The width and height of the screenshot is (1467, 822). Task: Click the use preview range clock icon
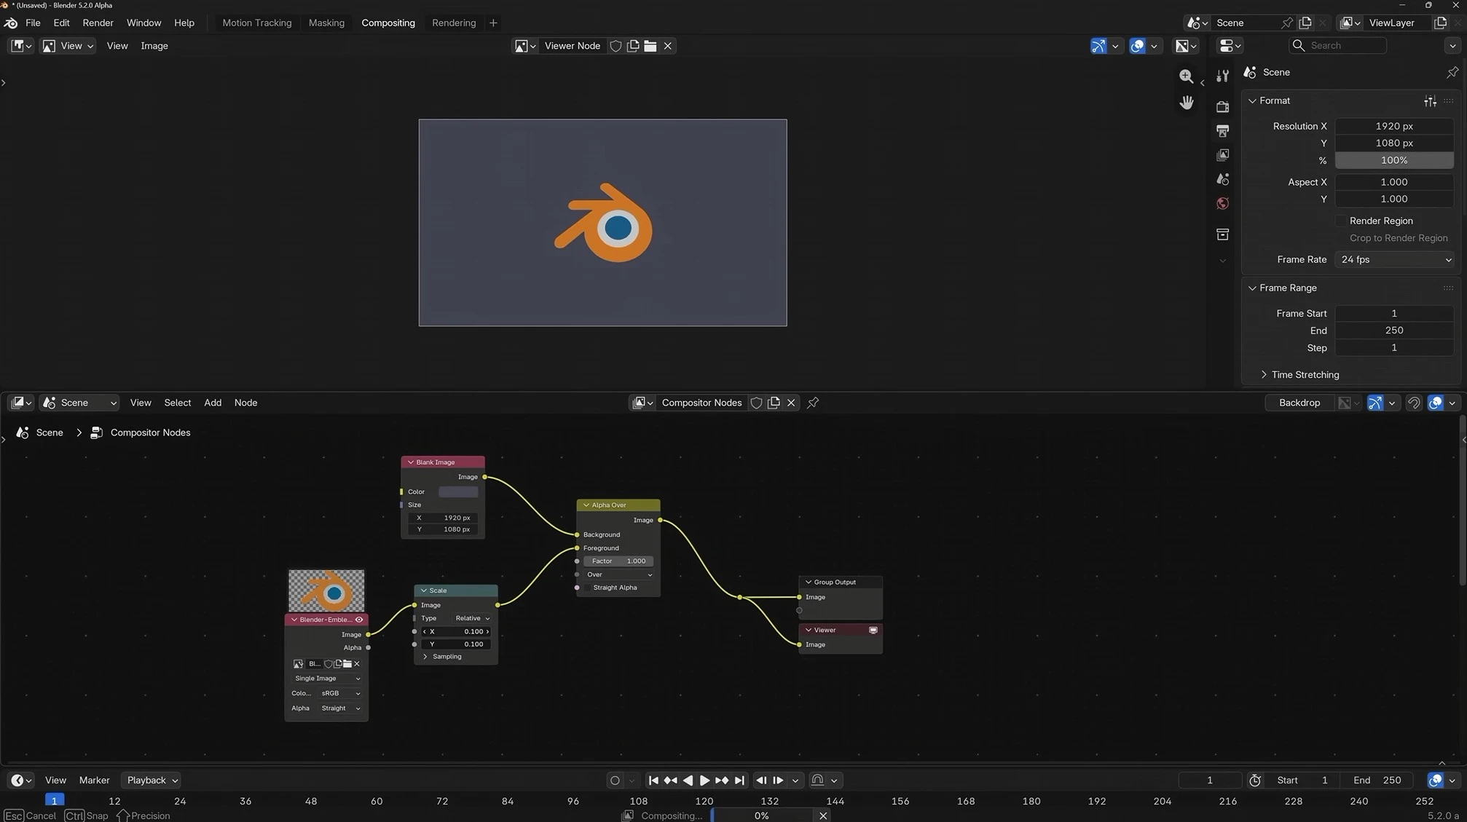point(1254,780)
